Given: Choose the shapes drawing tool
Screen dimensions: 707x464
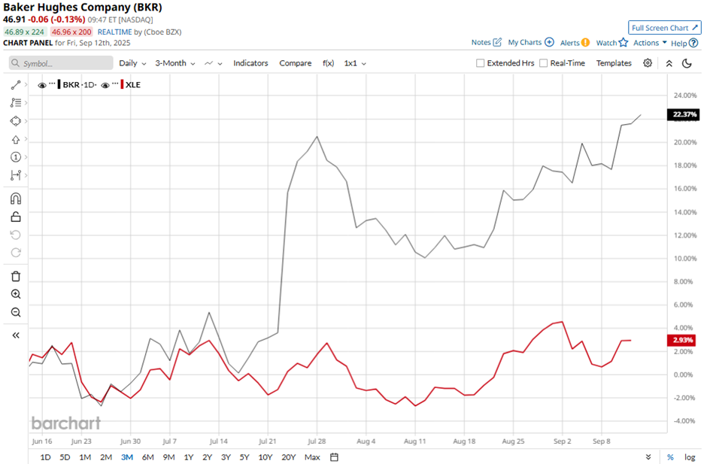Looking at the screenshot, I should pos(16,121).
